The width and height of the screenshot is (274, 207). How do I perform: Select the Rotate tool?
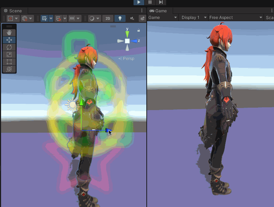(9, 47)
